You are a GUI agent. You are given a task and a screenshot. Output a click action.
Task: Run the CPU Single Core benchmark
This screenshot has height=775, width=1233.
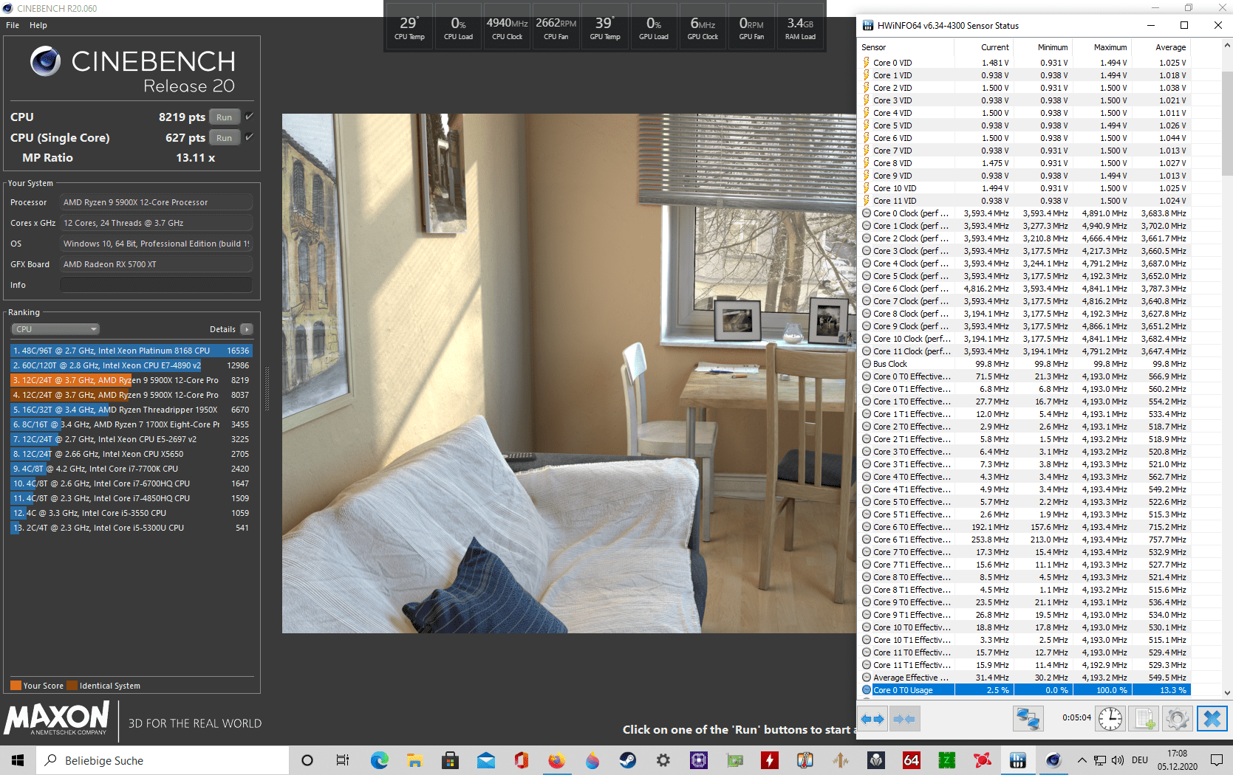tap(225, 137)
